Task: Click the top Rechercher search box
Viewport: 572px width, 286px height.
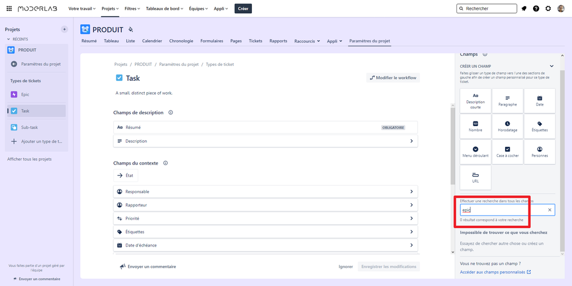Action: [487, 9]
